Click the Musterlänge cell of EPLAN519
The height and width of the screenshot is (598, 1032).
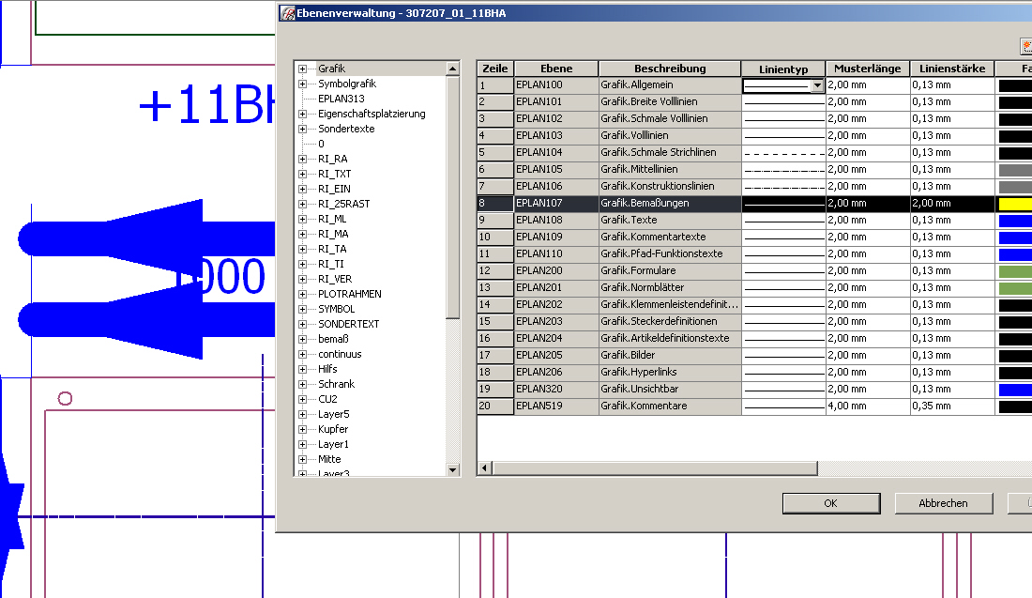868,406
